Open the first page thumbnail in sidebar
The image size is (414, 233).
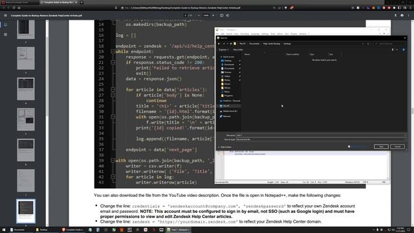26,30
